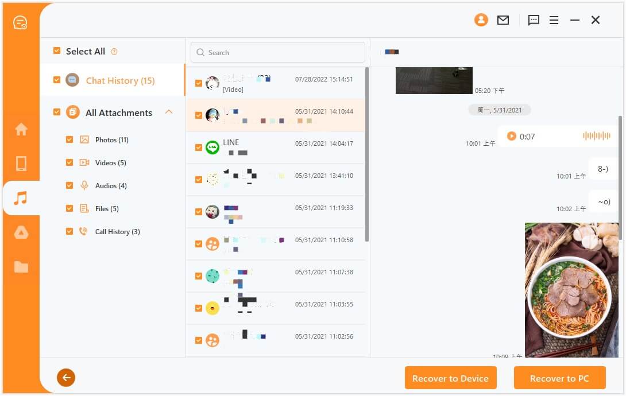Image resolution: width=626 pixels, height=396 pixels.
Task: Open the folder icon in sidebar
Action: pos(21,267)
